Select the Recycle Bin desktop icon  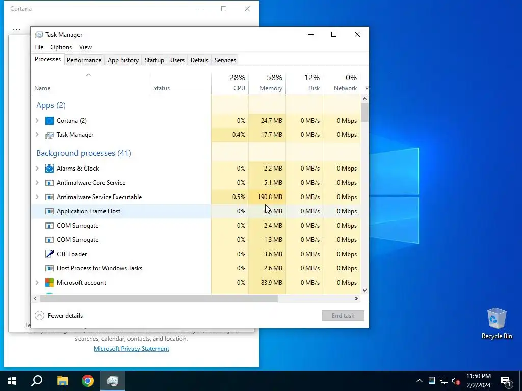[497, 323]
